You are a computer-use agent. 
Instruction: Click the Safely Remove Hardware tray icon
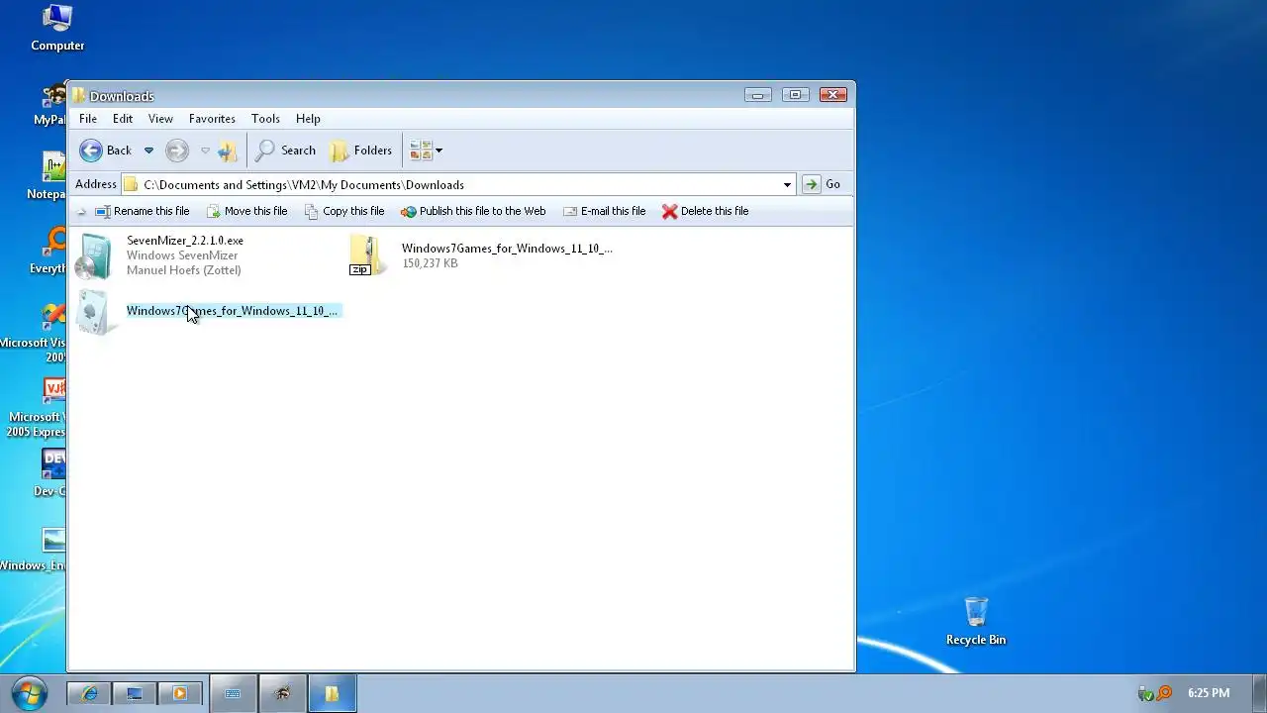click(1146, 693)
